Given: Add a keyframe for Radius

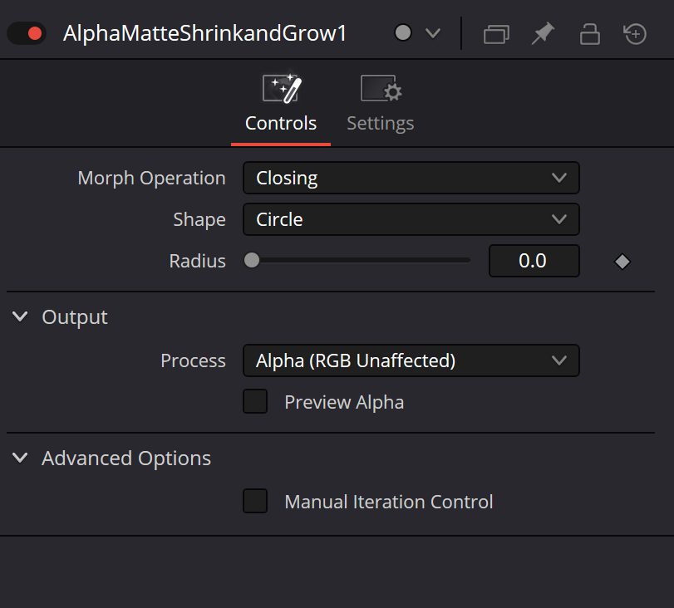Looking at the screenshot, I should click(622, 262).
